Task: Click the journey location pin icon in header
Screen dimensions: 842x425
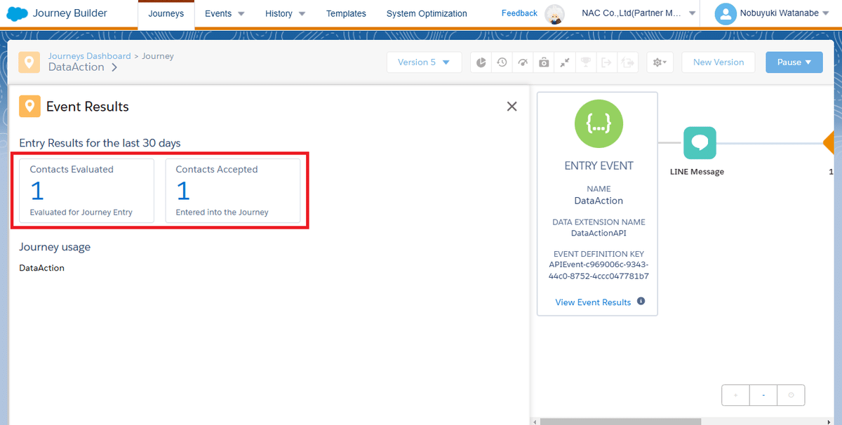Action: click(29, 62)
